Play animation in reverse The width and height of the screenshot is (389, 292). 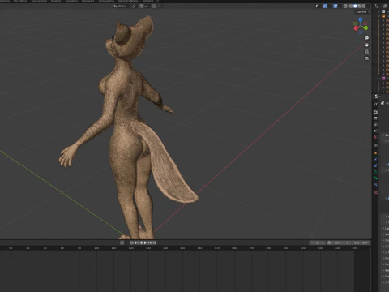141,243
